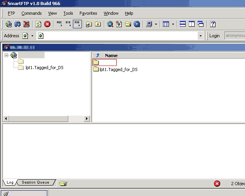The height and width of the screenshot is (196, 245).
Task: Open the Favorites menu
Action: (x=88, y=13)
